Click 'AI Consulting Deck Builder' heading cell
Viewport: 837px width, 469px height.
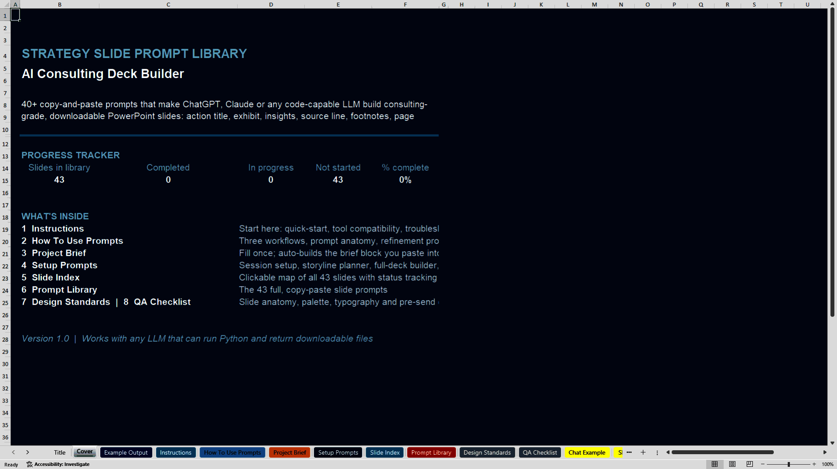click(103, 74)
